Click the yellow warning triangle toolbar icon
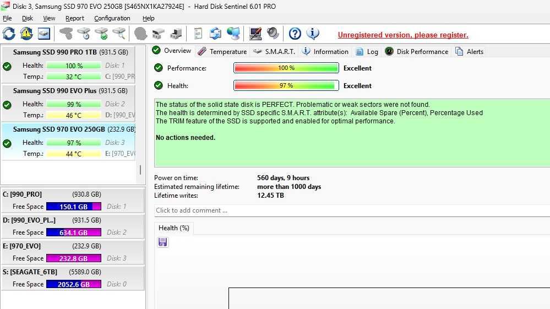Image resolution: width=550 pixels, height=309 pixels. point(26,34)
